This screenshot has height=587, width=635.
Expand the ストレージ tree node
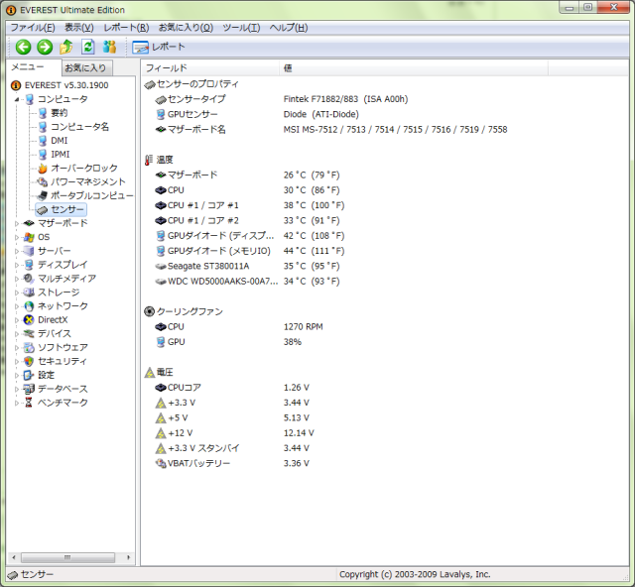17,293
